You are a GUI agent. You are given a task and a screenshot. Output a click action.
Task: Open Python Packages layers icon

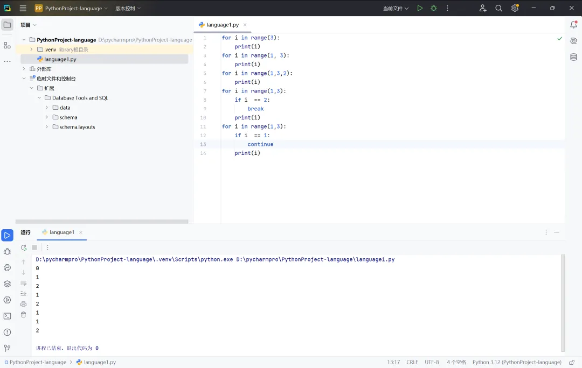tap(7, 284)
